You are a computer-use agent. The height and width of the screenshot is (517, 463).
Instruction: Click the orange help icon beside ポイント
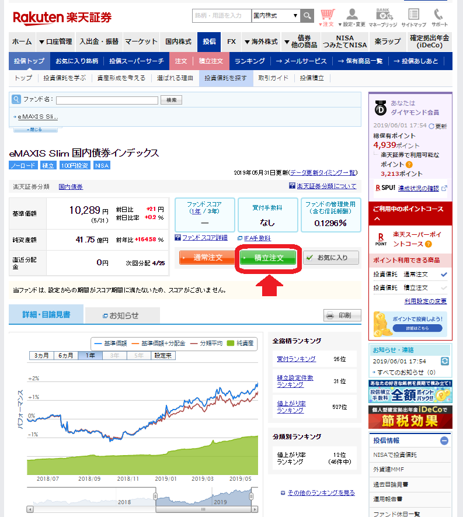point(409,164)
